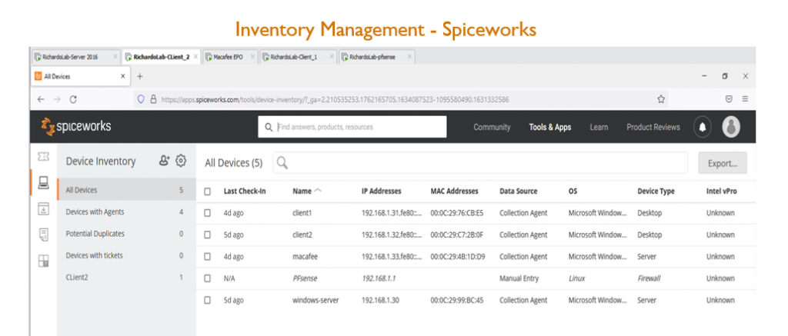The height and width of the screenshot is (336, 788).
Task: Select Devices with Agents filter
Action: (125, 212)
